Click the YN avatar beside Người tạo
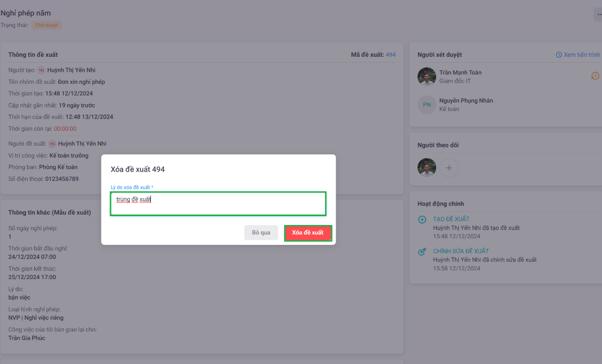Viewport: 602px width, 364px height. (x=41, y=71)
